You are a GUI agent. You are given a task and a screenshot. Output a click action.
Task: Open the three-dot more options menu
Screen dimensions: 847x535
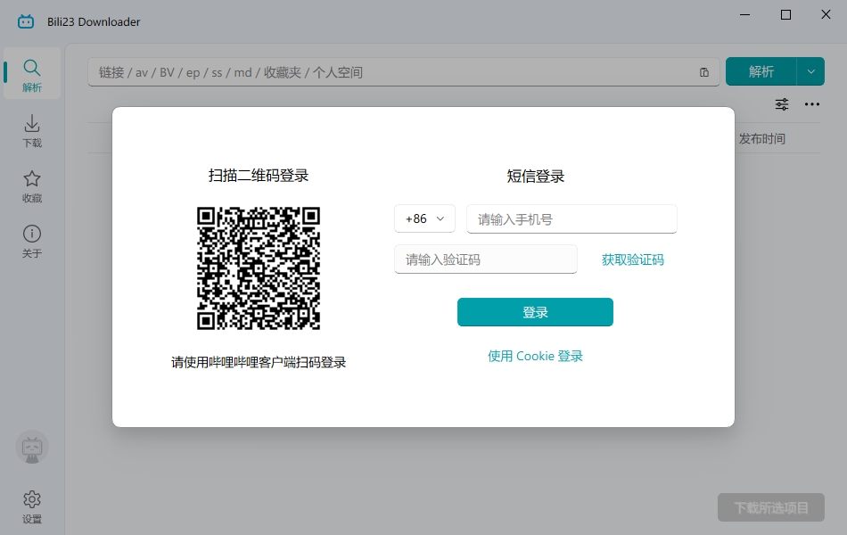(x=812, y=104)
